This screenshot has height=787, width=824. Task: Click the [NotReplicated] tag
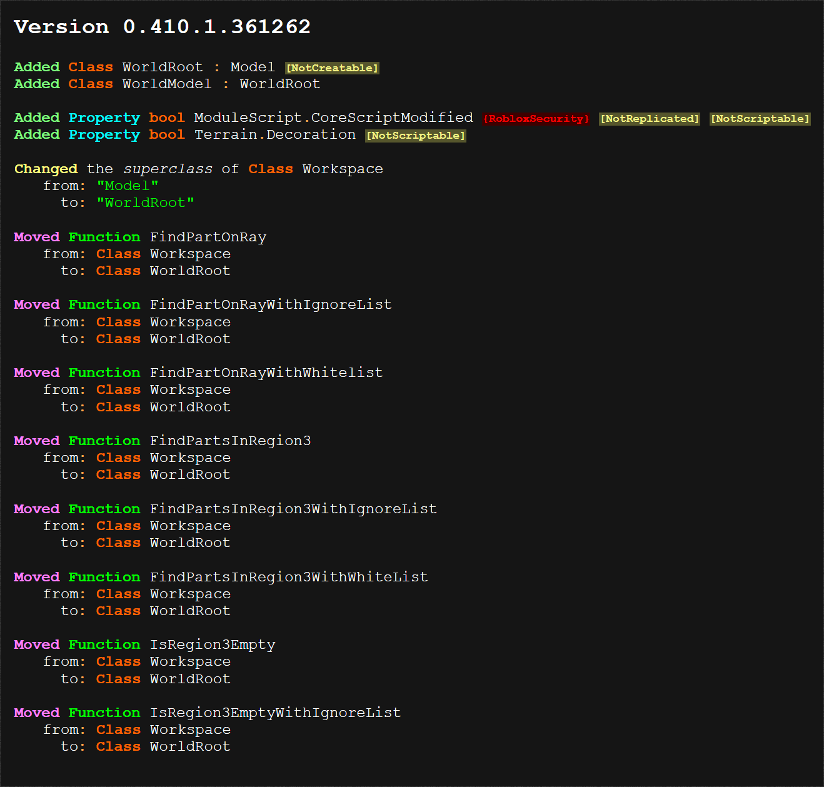click(650, 119)
